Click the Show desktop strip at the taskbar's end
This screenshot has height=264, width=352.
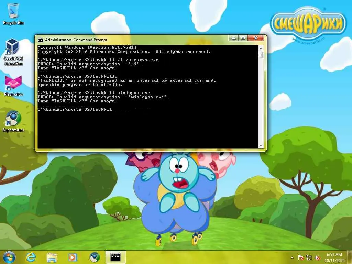[x=350, y=257]
